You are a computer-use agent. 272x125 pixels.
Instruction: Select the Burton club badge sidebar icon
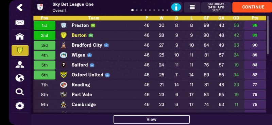(x=20, y=50)
